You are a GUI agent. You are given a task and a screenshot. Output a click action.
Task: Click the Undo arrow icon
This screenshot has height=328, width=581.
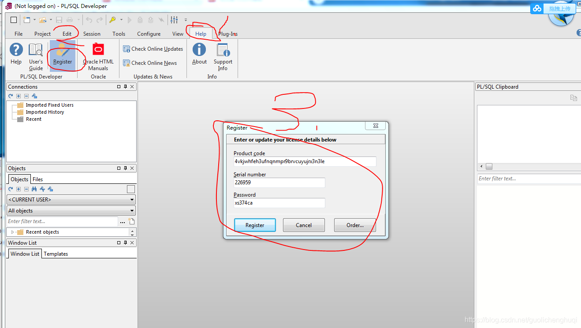[x=89, y=20]
